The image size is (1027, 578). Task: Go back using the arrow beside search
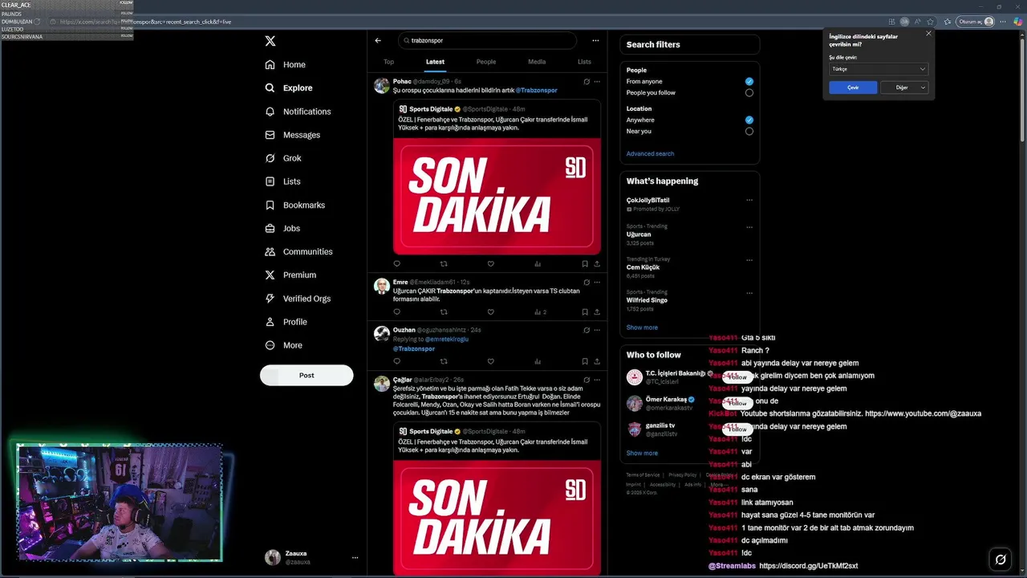point(378,40)
